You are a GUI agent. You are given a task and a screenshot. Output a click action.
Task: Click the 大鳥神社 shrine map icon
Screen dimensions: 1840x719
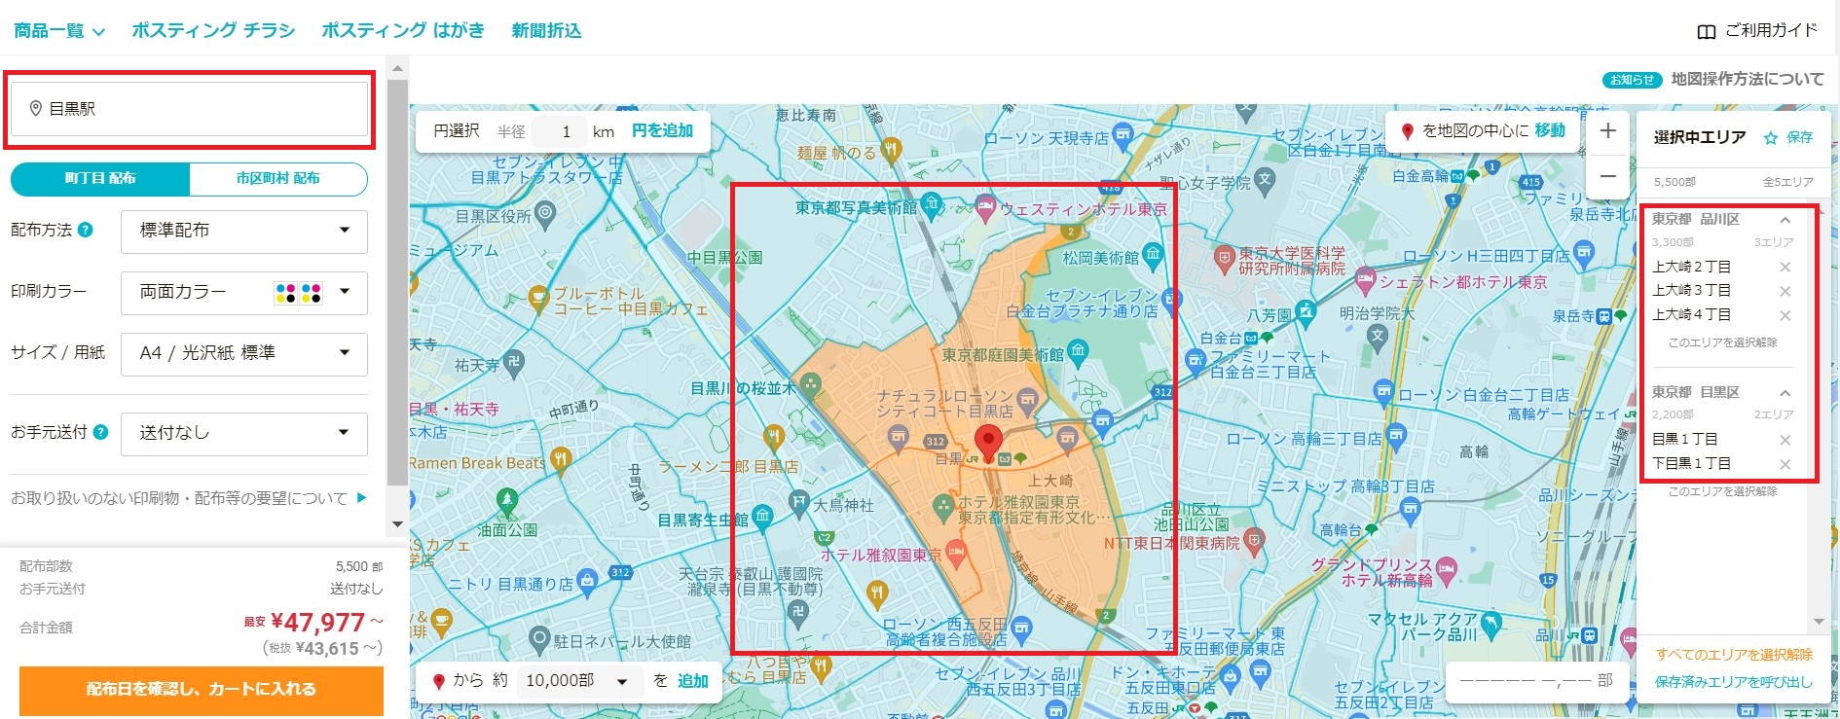[x=799, y=503]
